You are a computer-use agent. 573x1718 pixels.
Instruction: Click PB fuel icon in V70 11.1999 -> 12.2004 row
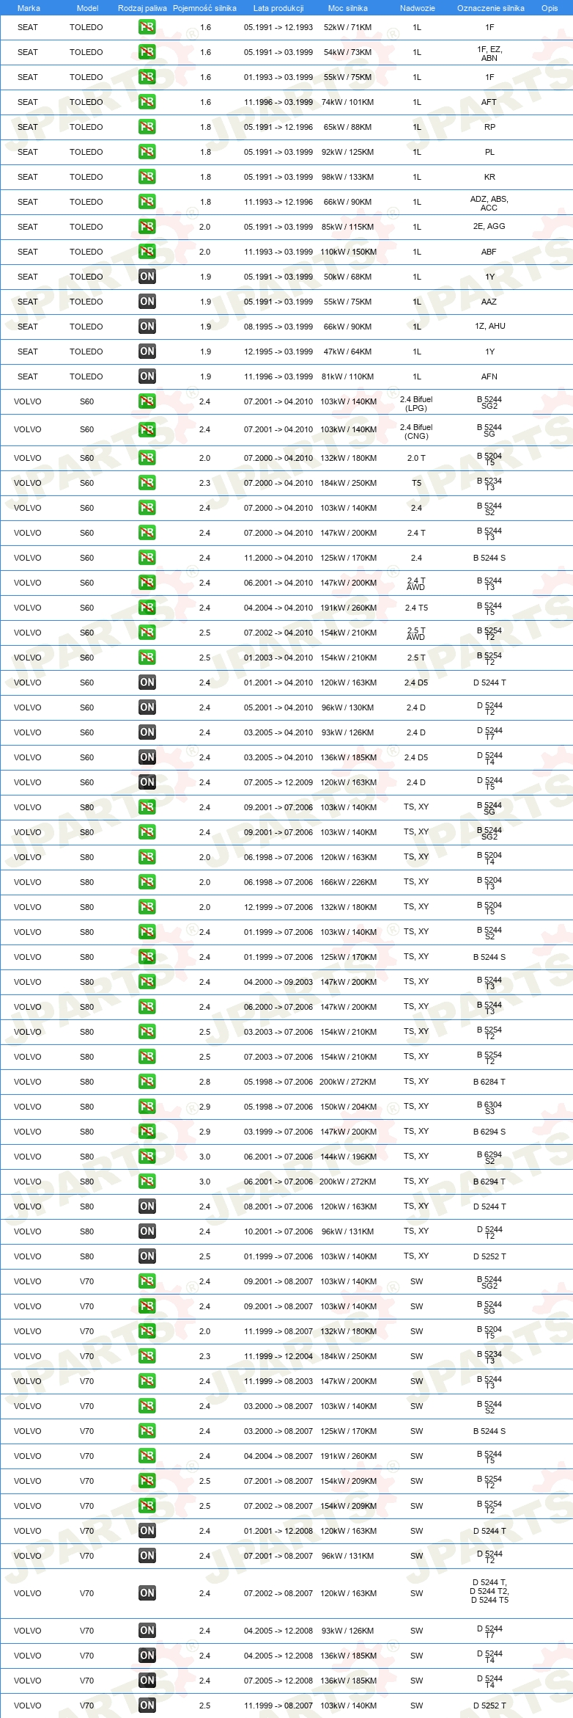147,1356
